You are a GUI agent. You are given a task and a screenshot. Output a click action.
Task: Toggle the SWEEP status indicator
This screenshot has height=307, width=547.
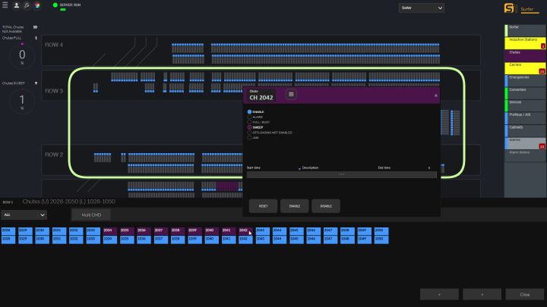(x=249, y=127)
